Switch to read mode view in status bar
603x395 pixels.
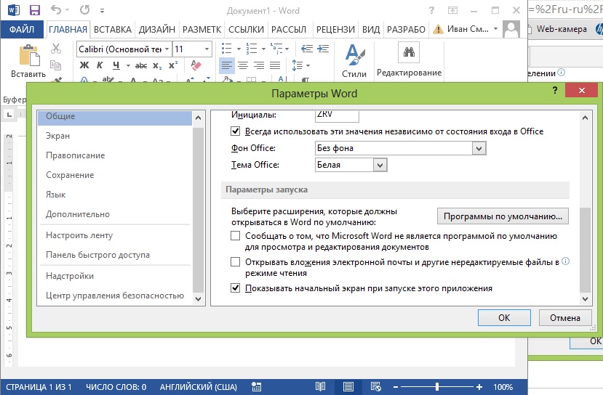click(x=320, y=386)
